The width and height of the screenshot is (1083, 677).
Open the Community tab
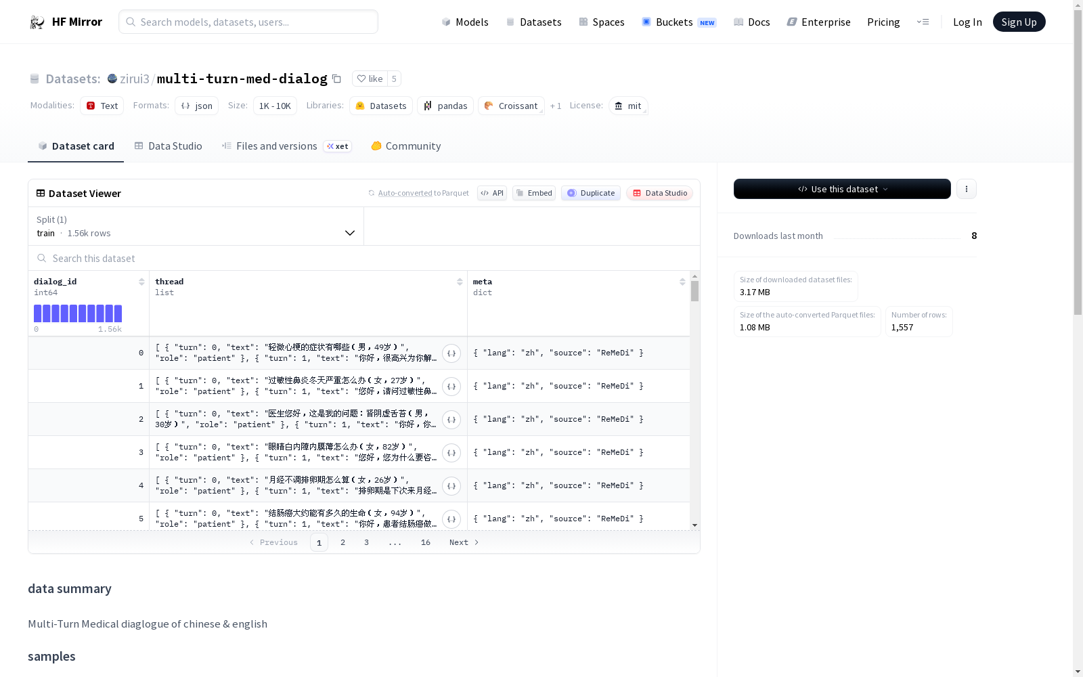406,146
